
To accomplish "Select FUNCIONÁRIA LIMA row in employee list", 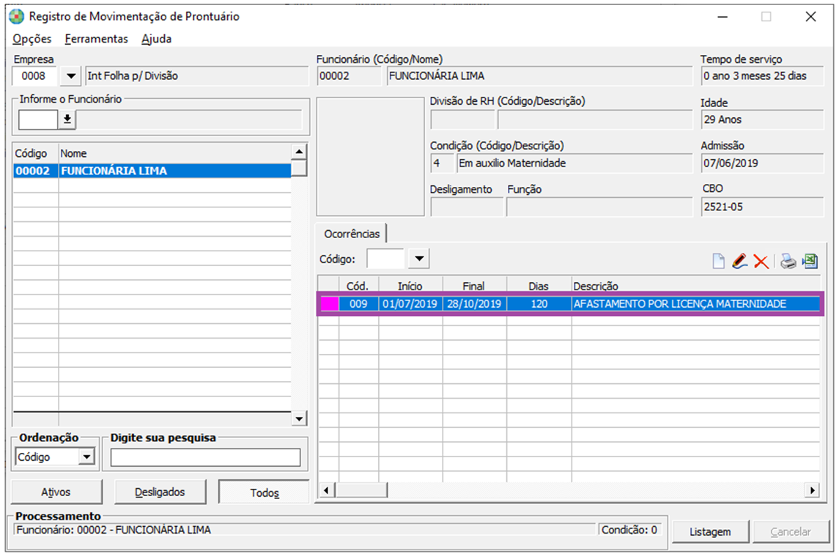I will point(152,171).
